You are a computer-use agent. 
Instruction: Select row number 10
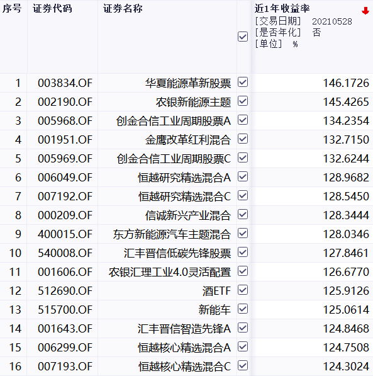tap(15, 253)
